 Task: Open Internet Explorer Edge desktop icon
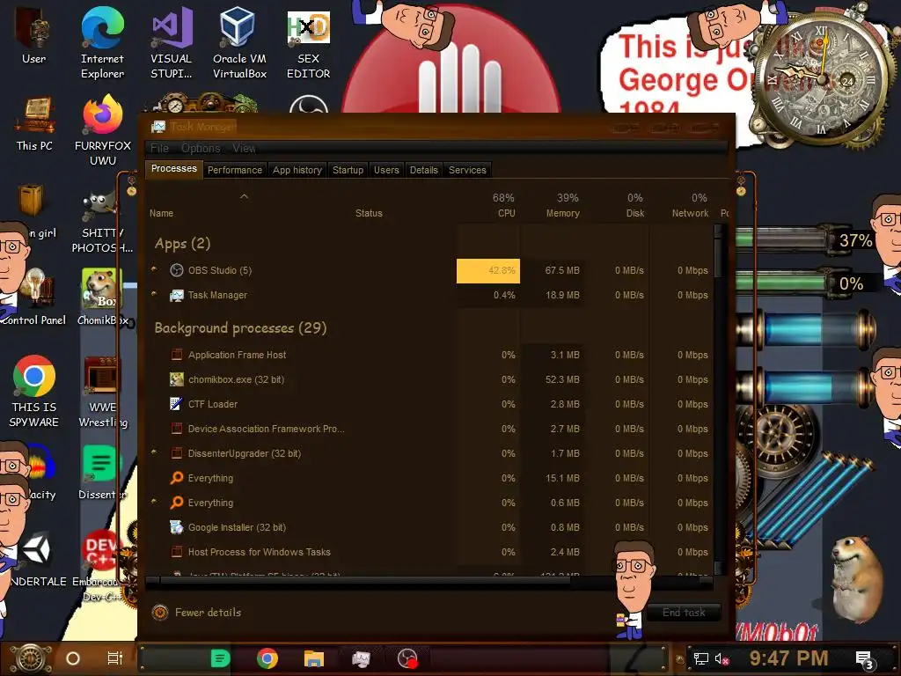102,43
